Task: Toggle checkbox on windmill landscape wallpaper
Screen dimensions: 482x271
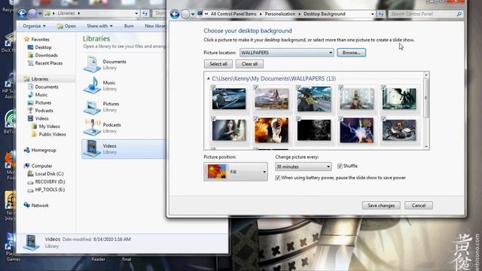Action: 256,87
